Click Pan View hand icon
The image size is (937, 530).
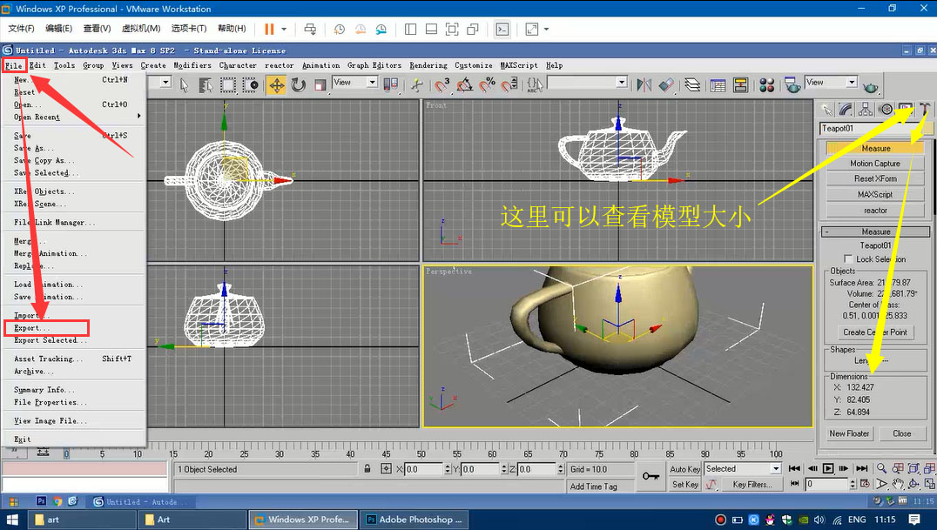pos(898,484)
